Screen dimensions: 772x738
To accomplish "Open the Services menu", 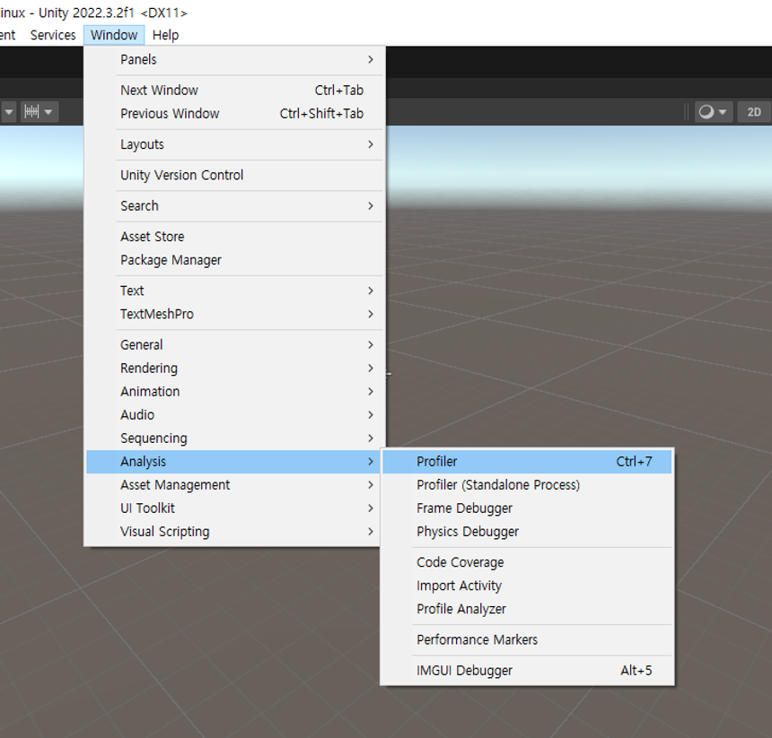I will [x=53, y=35].
